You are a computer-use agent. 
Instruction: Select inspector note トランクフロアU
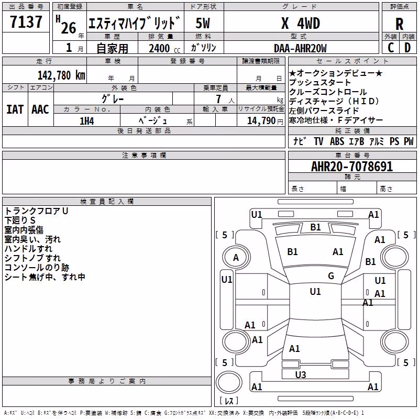click(37, 211)
